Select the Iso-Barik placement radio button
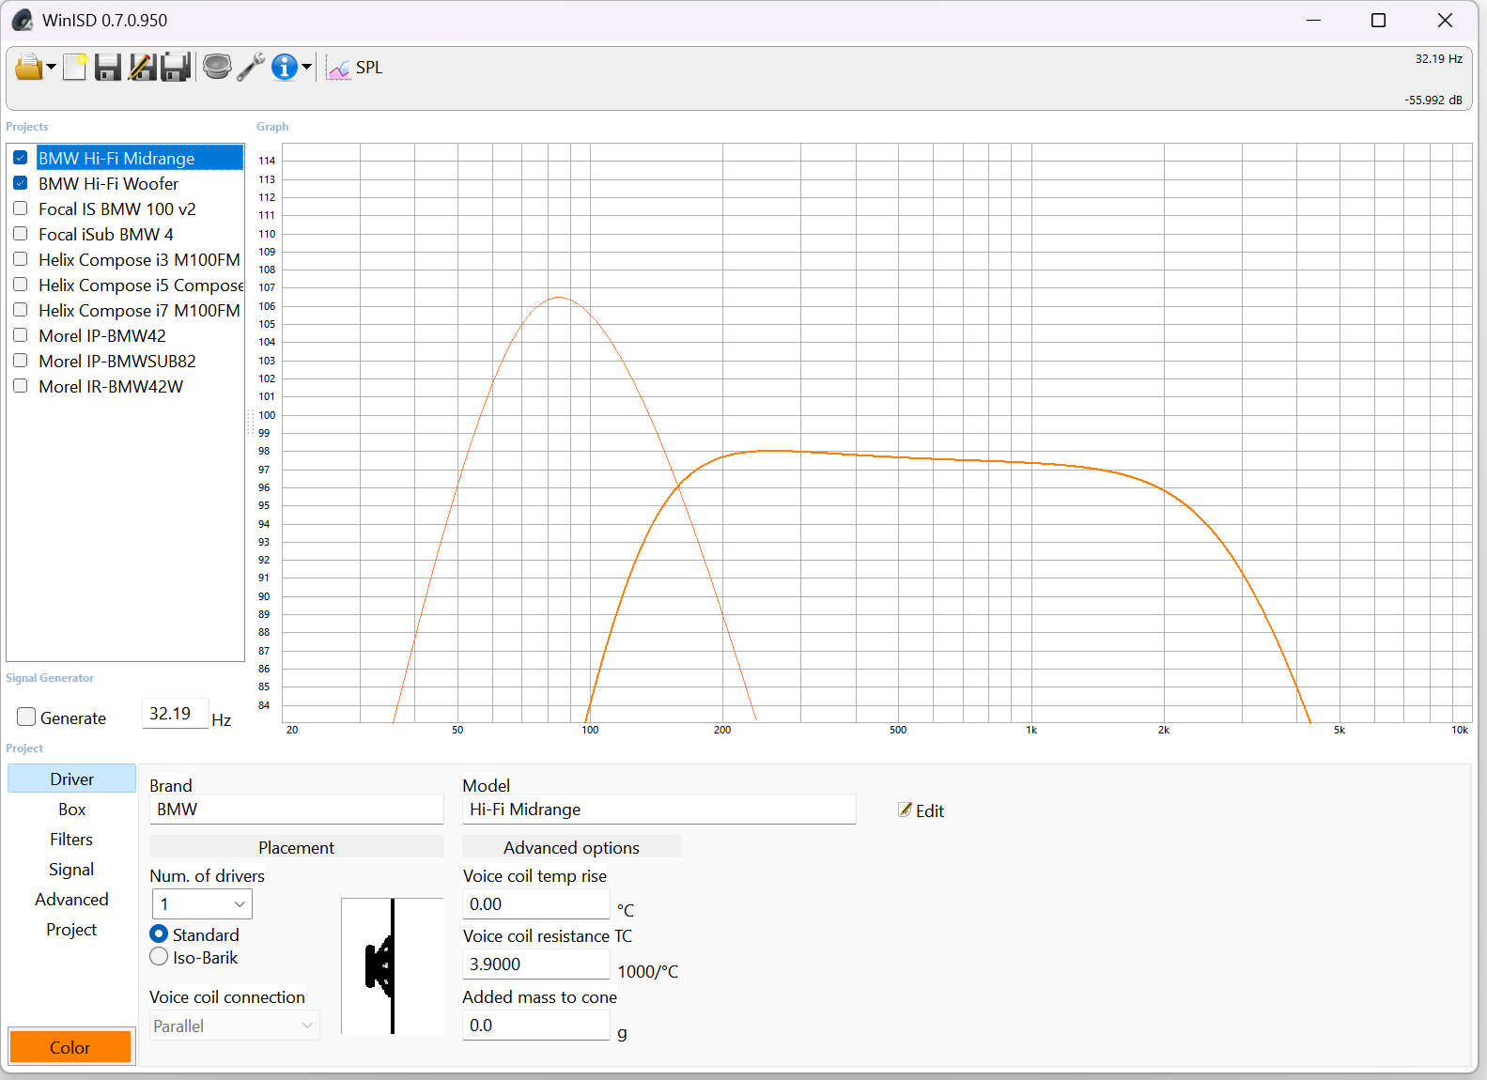 pos(159,957)
